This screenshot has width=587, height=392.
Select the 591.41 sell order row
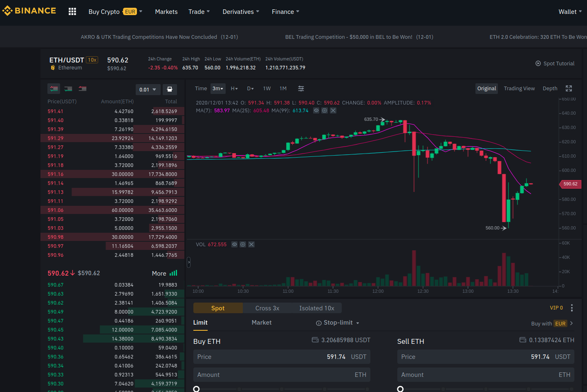click(x=112, y=111)
